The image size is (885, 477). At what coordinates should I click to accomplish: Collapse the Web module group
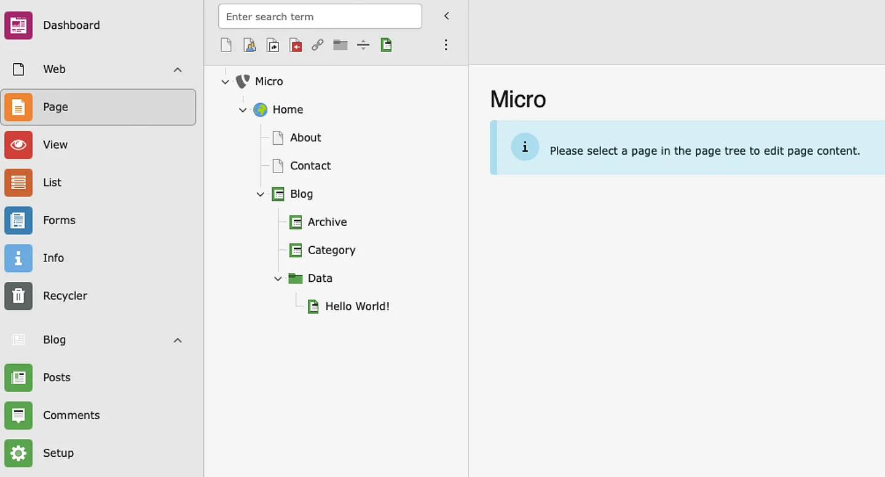[x=178, y=69]
